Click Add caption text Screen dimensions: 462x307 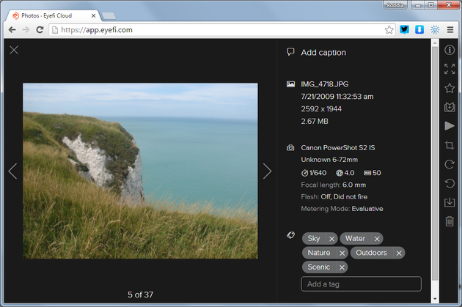pyautogui.click(x=323, y=53)
